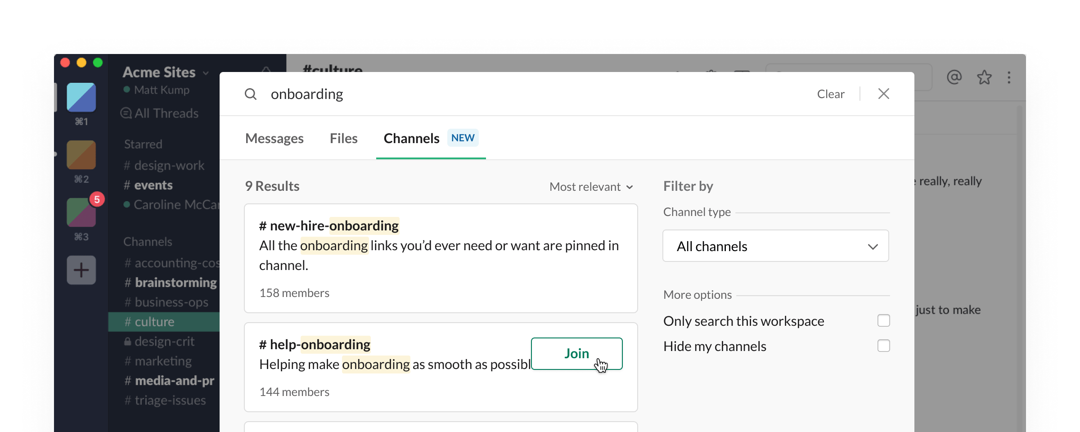
Task: Switch to the Files tab
Action: [x=343, y=138]
